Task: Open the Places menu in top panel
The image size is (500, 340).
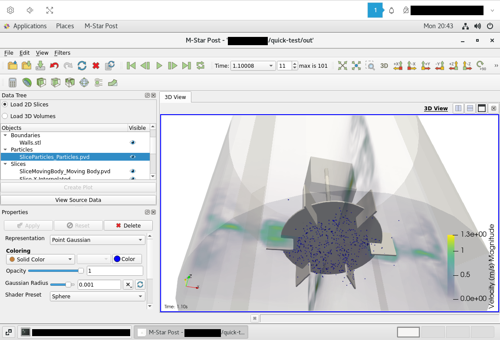Action: click(65, 26)
